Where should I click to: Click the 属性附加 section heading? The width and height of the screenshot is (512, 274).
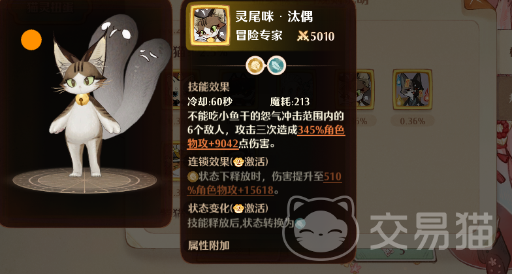[209, 245]
